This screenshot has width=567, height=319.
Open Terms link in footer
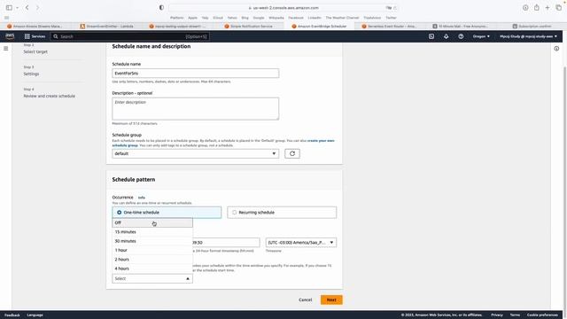(x=515, y=315)
